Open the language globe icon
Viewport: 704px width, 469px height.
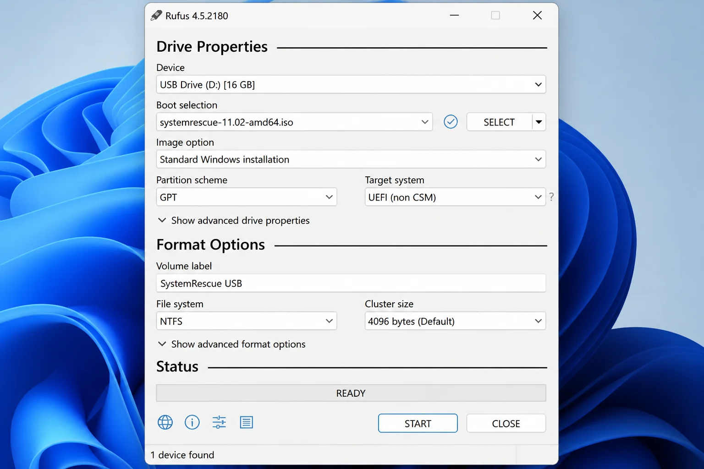coord(165,422)
